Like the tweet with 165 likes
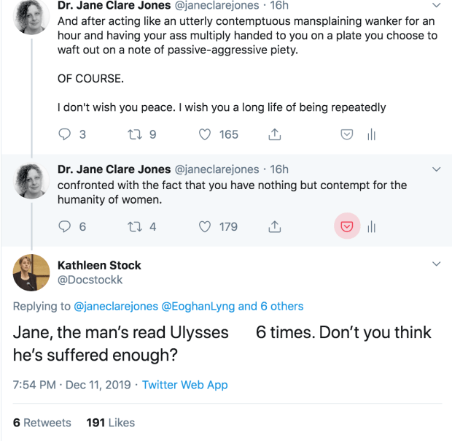Image resolution: width=452 pixels, height=441 pixels. point(206,134)
